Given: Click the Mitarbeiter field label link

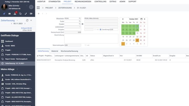Looking at the screenshot, I should click(x=60, y=18).
